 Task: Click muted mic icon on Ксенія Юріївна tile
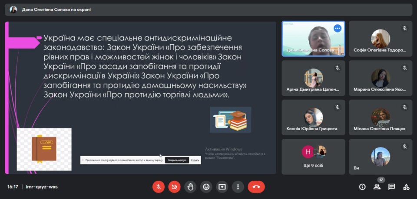click(x=338, y=107)
